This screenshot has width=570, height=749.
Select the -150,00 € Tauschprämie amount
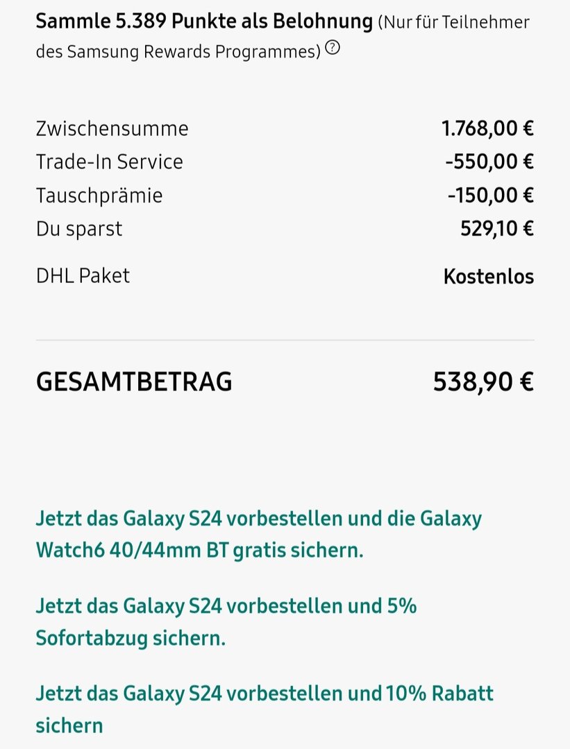(x=490, y=195)
